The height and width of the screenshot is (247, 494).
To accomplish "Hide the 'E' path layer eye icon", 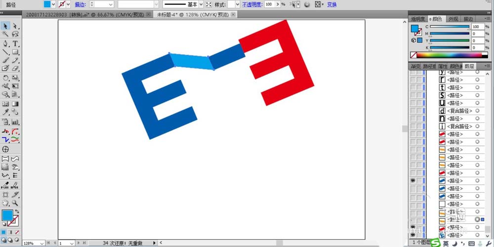I will pyautogui.click(x=412, y=235).
